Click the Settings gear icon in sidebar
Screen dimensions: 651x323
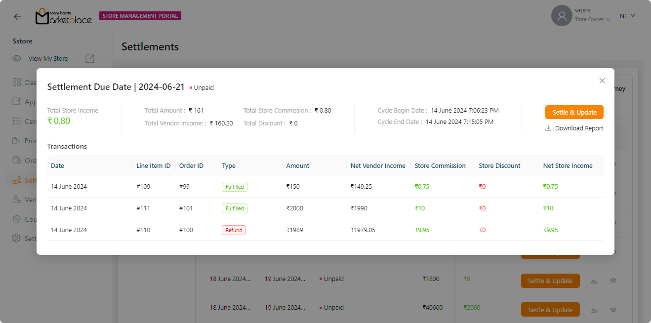(17, 239)
